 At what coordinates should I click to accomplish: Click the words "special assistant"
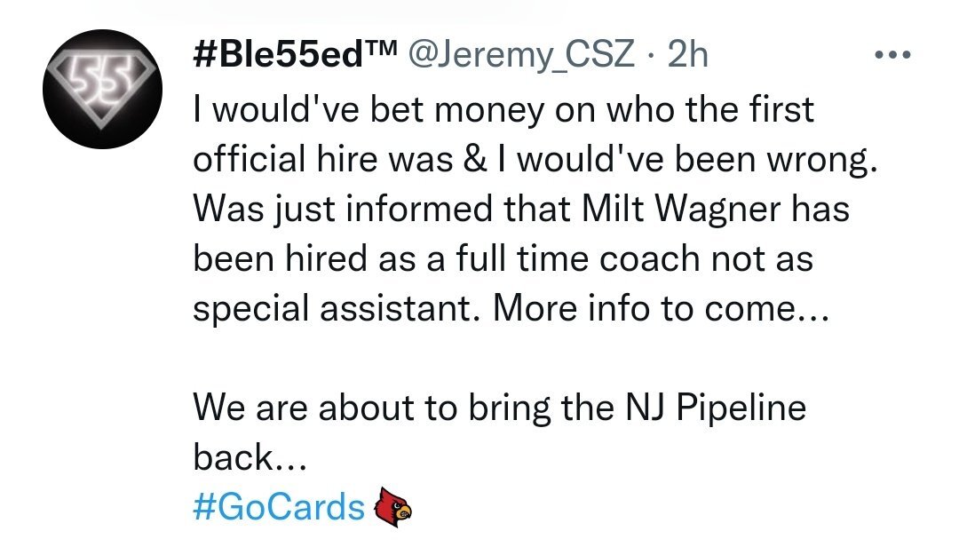[x=333, y=309]
